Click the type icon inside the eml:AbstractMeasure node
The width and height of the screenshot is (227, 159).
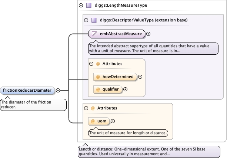click(x=94, y=34)
